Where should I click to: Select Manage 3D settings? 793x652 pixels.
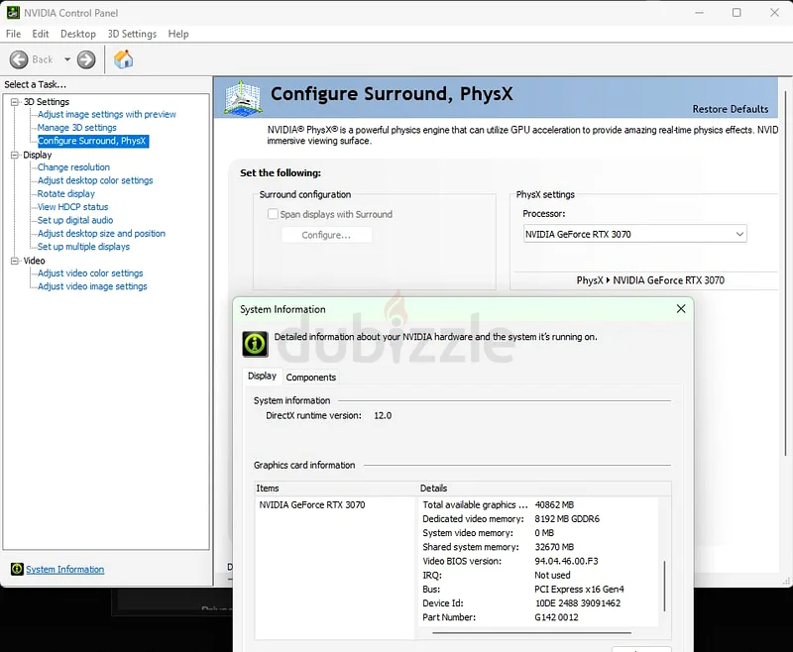77,128
